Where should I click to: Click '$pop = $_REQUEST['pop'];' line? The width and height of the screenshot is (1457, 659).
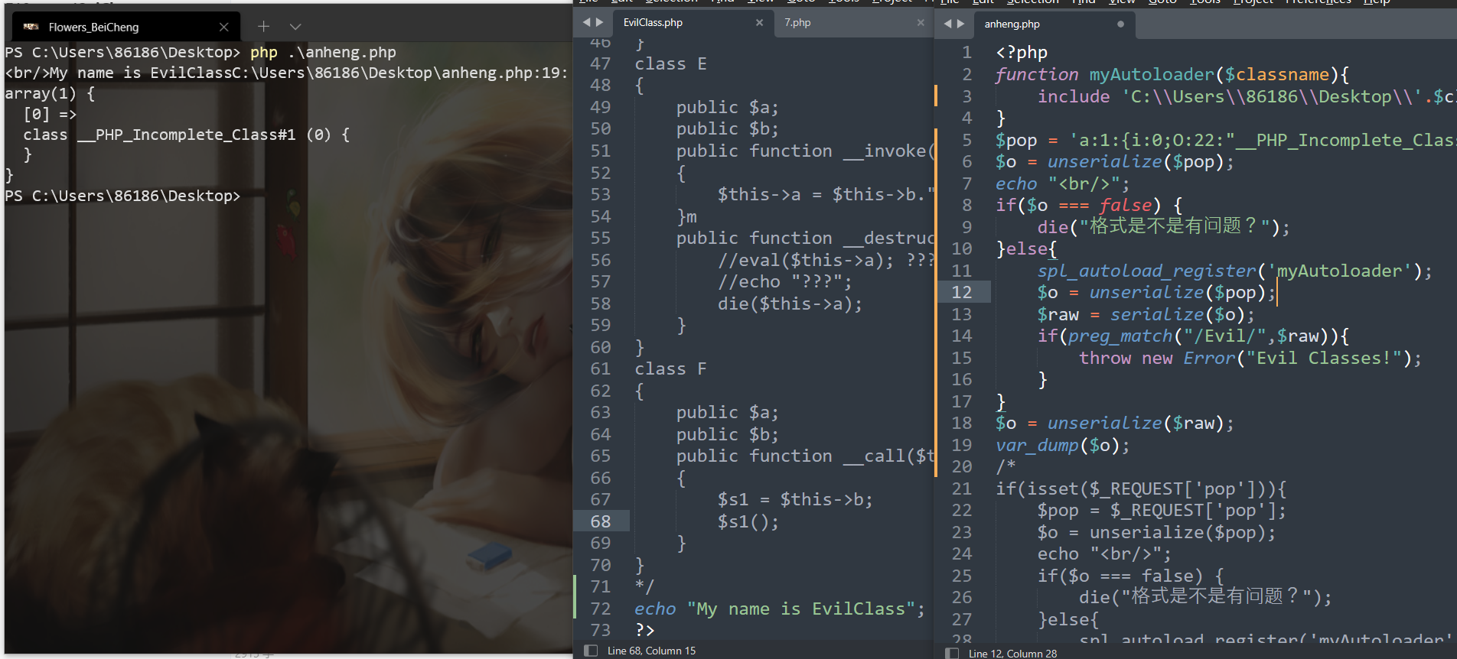pos(1162,511)
